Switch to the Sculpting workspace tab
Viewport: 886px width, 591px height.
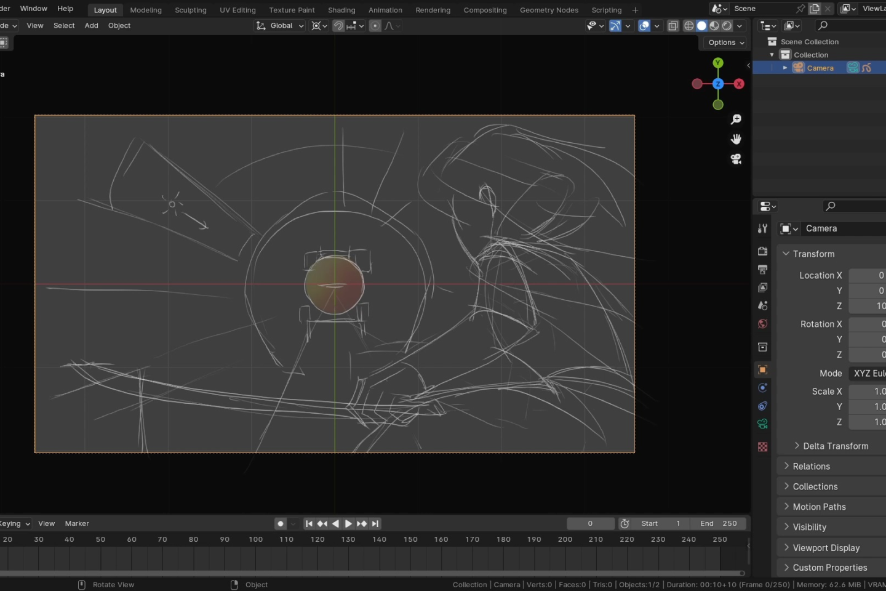tap(191, 10)
